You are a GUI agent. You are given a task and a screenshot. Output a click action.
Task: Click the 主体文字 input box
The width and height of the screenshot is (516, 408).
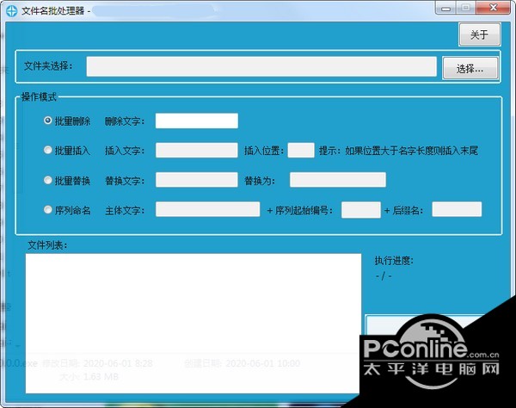[207, 209]
